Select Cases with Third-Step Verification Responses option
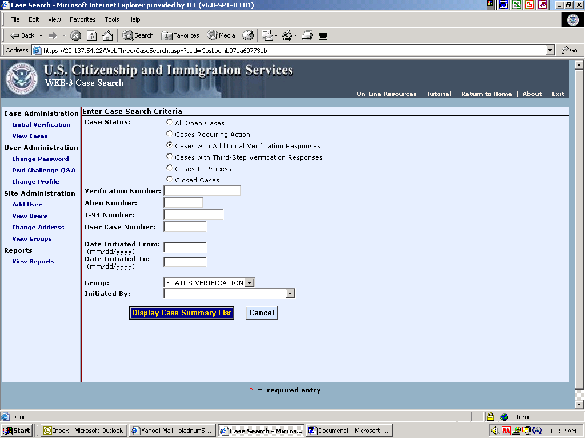 pyautogui.click(x=169, y=156)
